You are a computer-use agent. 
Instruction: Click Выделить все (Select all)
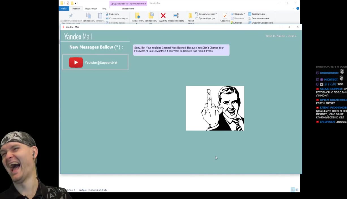258,14
